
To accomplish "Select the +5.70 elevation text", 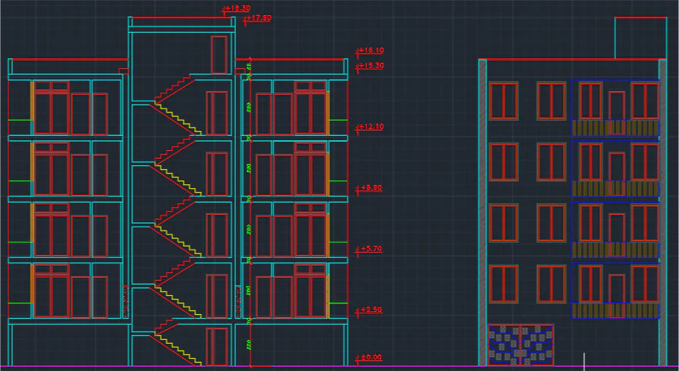I will pyautogui.click(x=371, y=249).
